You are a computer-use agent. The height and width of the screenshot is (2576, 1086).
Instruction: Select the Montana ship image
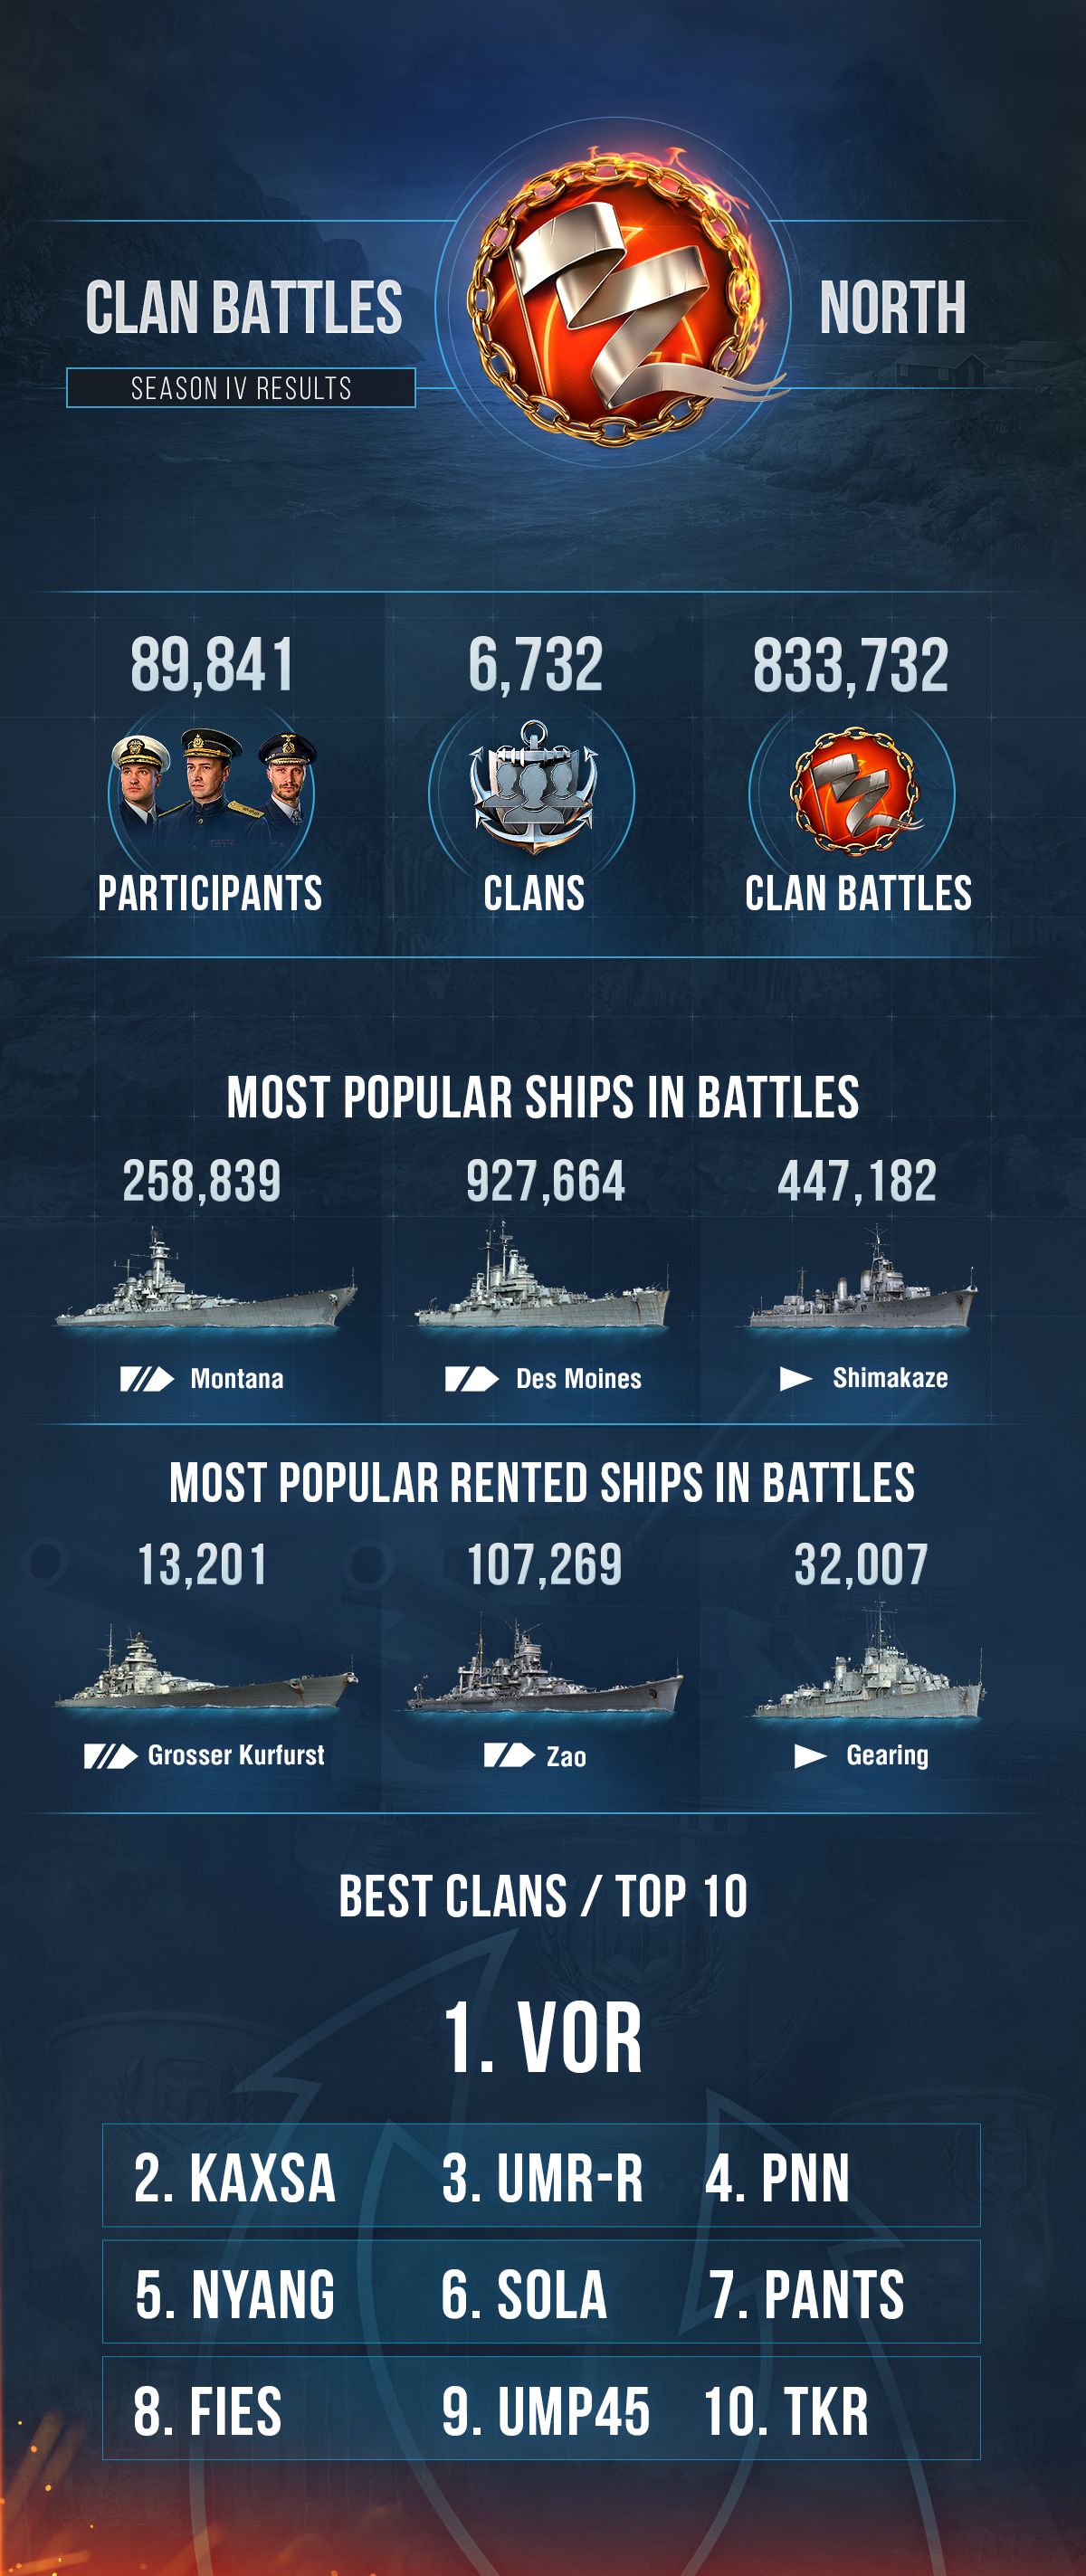(206, 1279)
